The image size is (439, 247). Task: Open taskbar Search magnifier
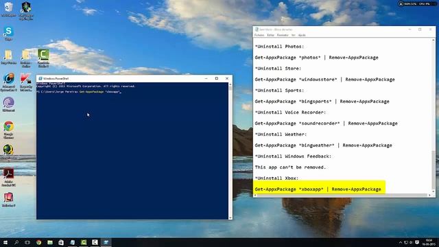[16, 242]
